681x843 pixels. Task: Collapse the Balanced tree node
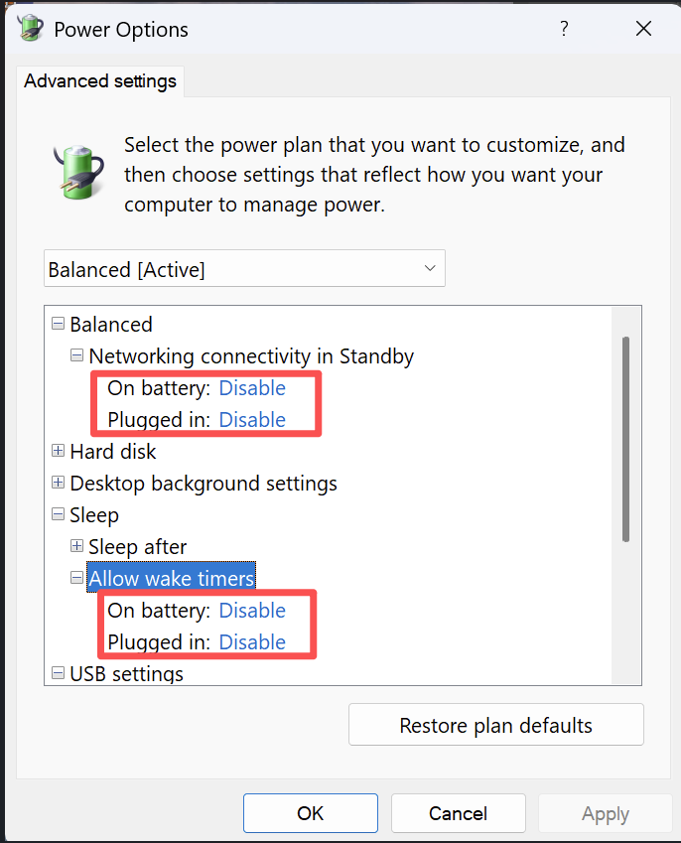pos(58,324)
